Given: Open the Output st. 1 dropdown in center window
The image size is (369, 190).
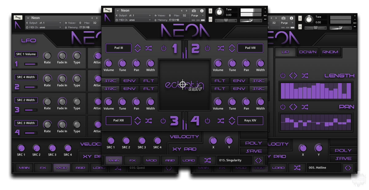Looking at the screenshot, I should point(133,15).
